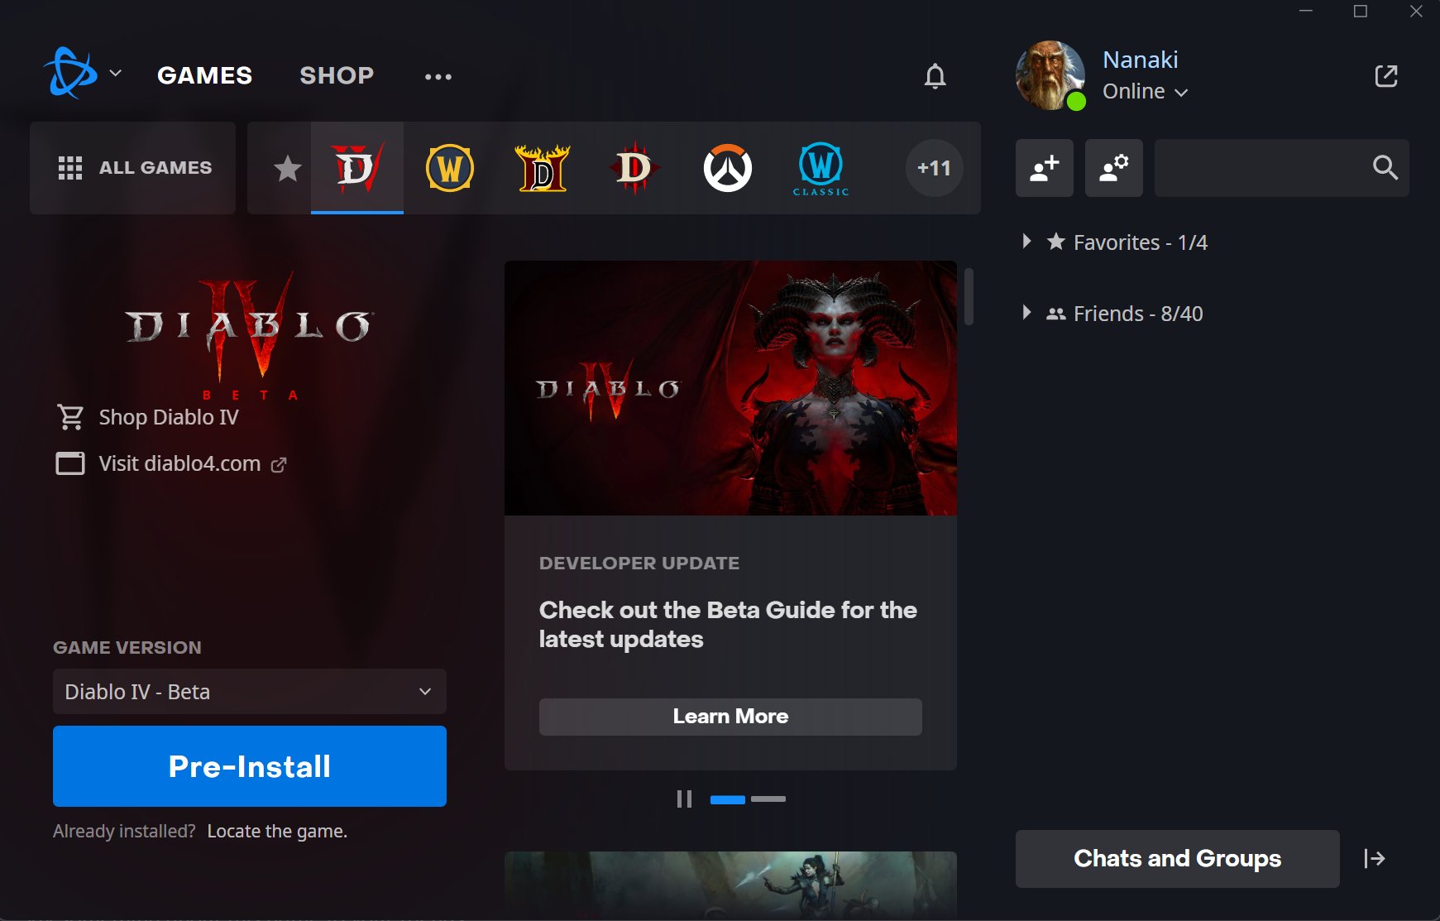Viewport: 1440px width, 921px height.
Task: Click the Add a Friend icon
Action: click(1045, 168)
